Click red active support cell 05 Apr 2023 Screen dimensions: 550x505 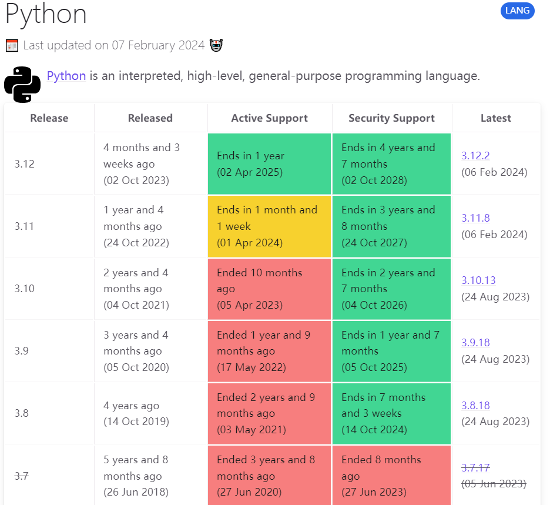point(269,289)
